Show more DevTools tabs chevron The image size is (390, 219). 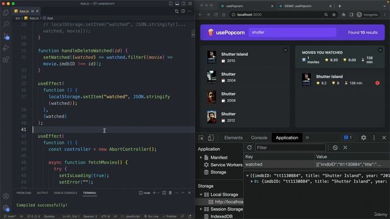coord(307,138)
